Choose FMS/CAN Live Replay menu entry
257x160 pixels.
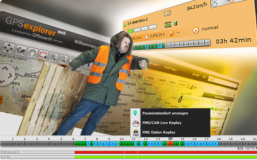[x=162, y=123]
